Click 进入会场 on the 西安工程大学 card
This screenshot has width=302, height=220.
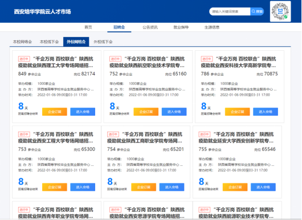click(83, 187)
